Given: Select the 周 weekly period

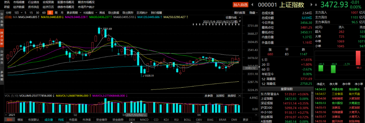Looking at the screenshot, I should click(x=56, y=12).
